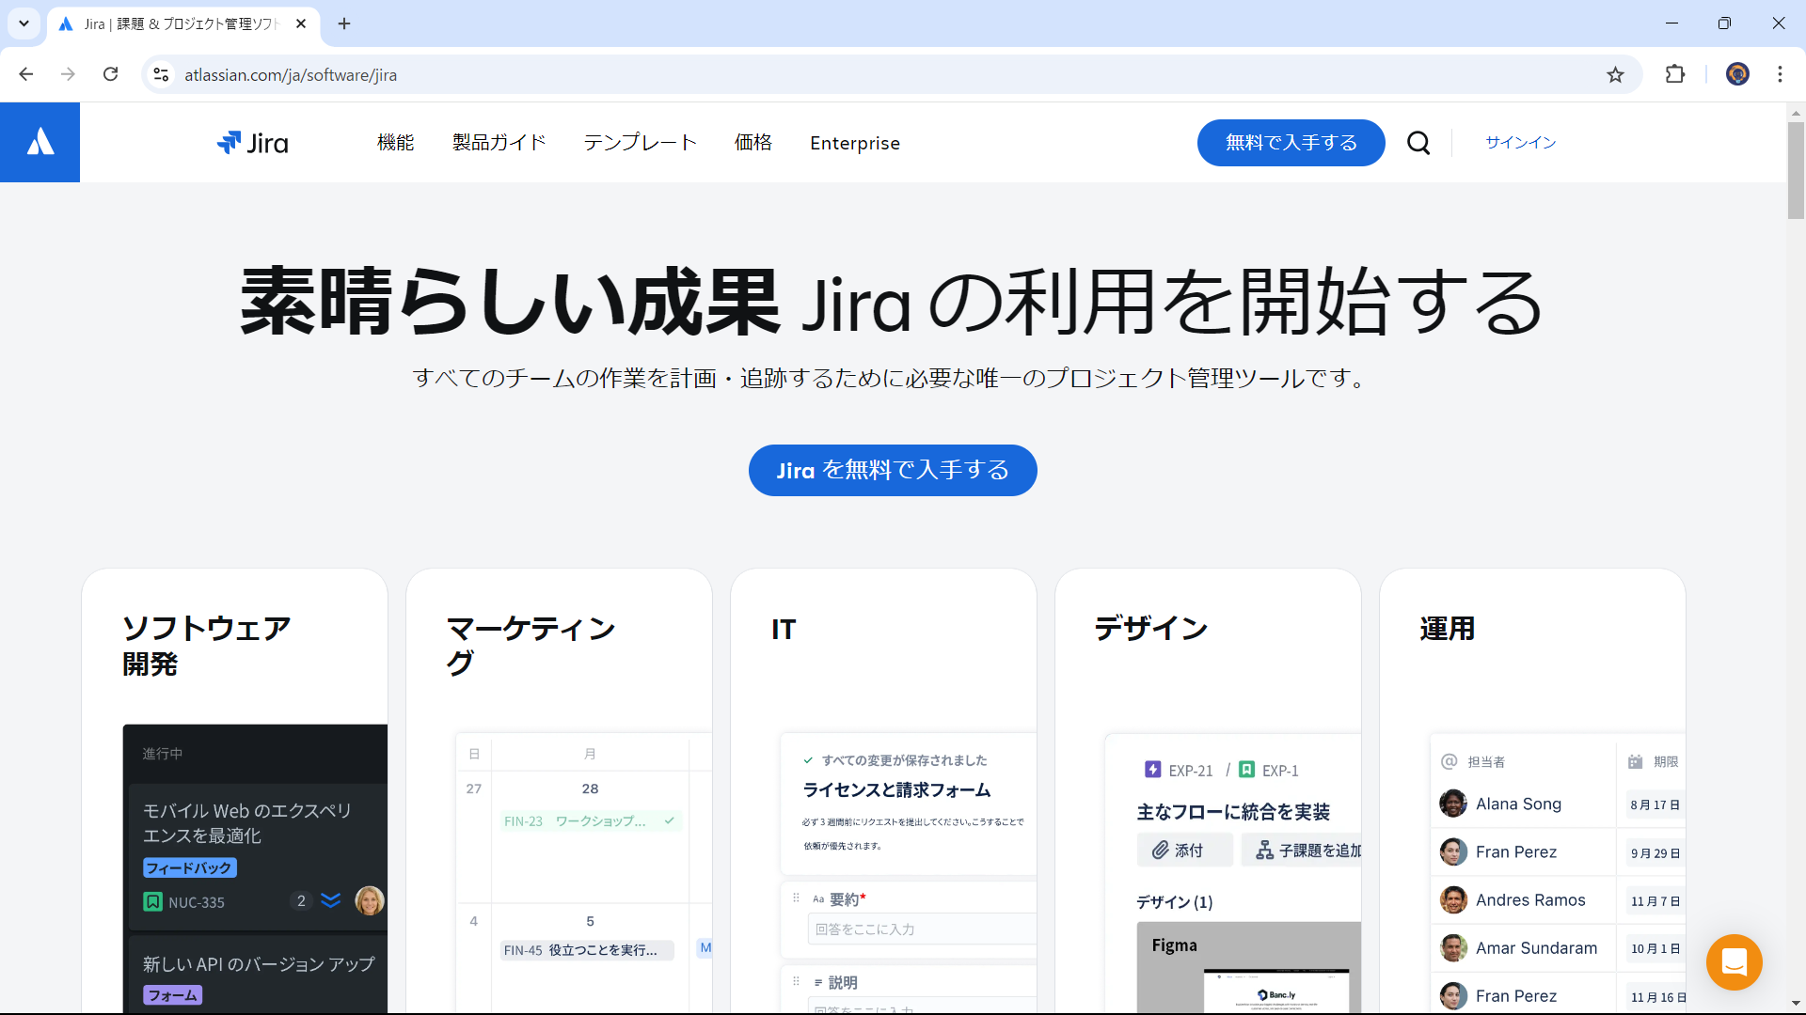
Task: Click the Jira logo in the header
Action: (x=253, y=143)
